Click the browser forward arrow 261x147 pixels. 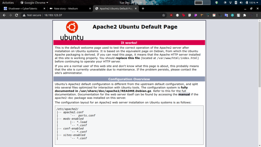point(10,15)
